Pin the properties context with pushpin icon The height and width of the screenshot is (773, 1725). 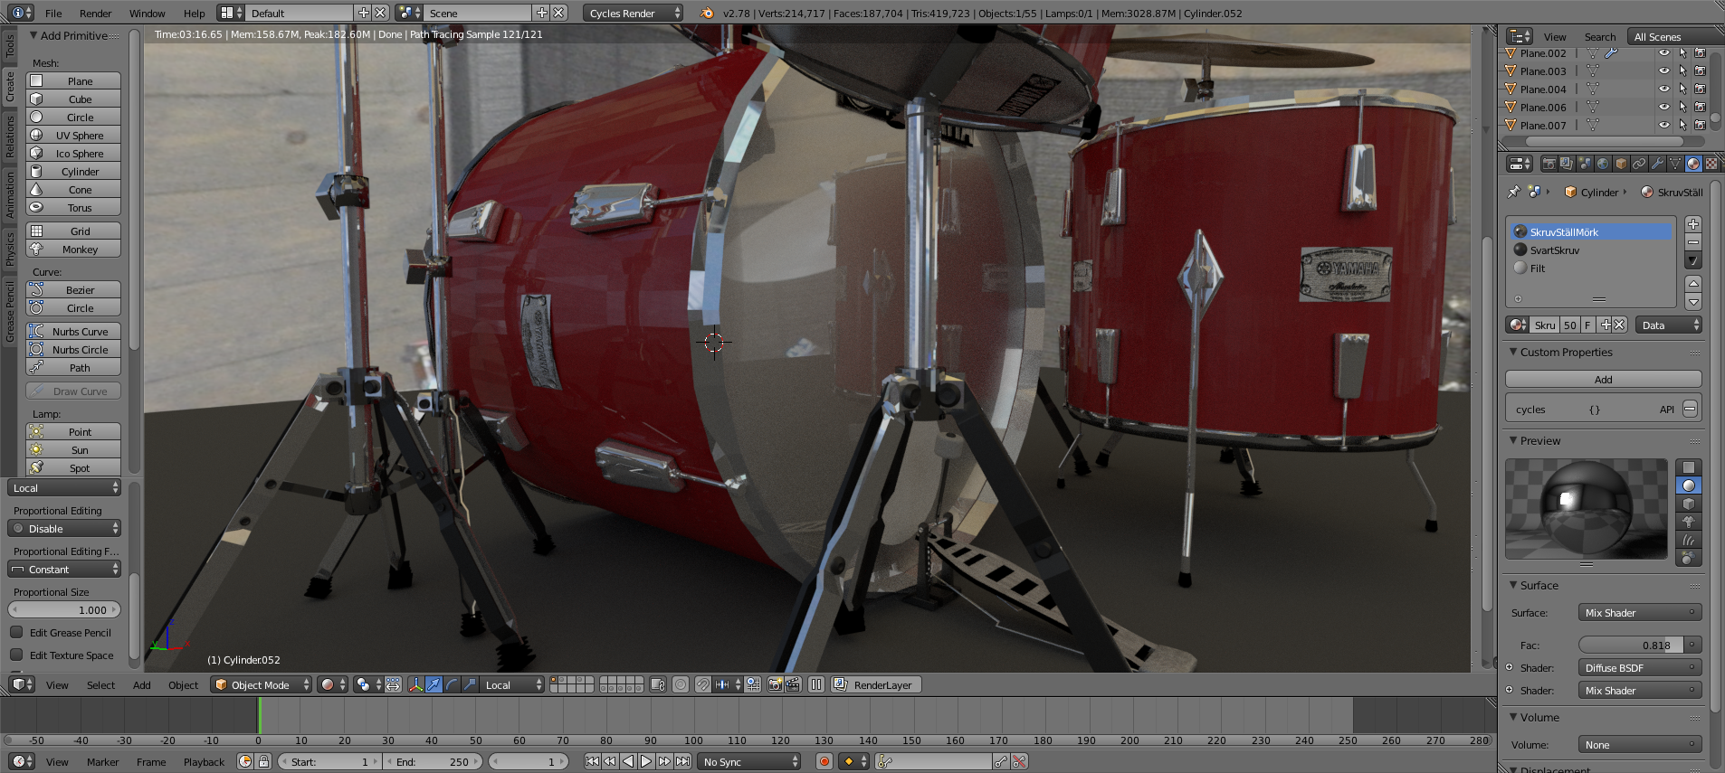point(1513,192)
